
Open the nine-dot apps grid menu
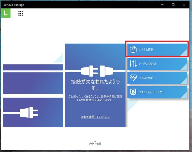tap(20, 13)
